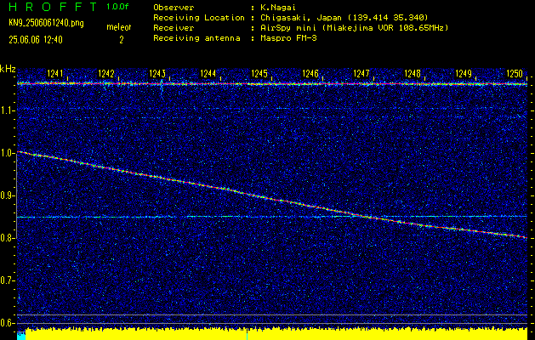The width and height of the screenshot is (535, 340).
Task: Click time marker 1250
Action: tap(515, 73)
